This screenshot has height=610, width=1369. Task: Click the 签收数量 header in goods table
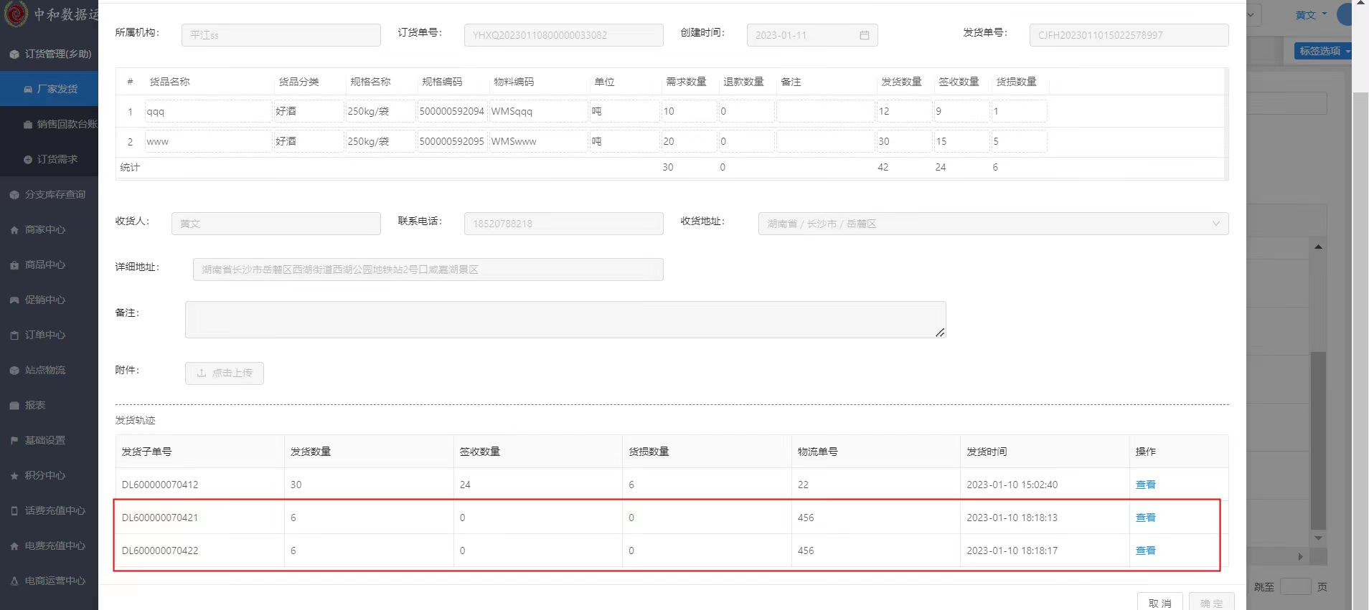pyautogui.click(x=959, y=82)
